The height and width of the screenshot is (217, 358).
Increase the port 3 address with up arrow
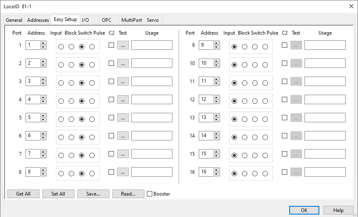(x=43, y=79)
